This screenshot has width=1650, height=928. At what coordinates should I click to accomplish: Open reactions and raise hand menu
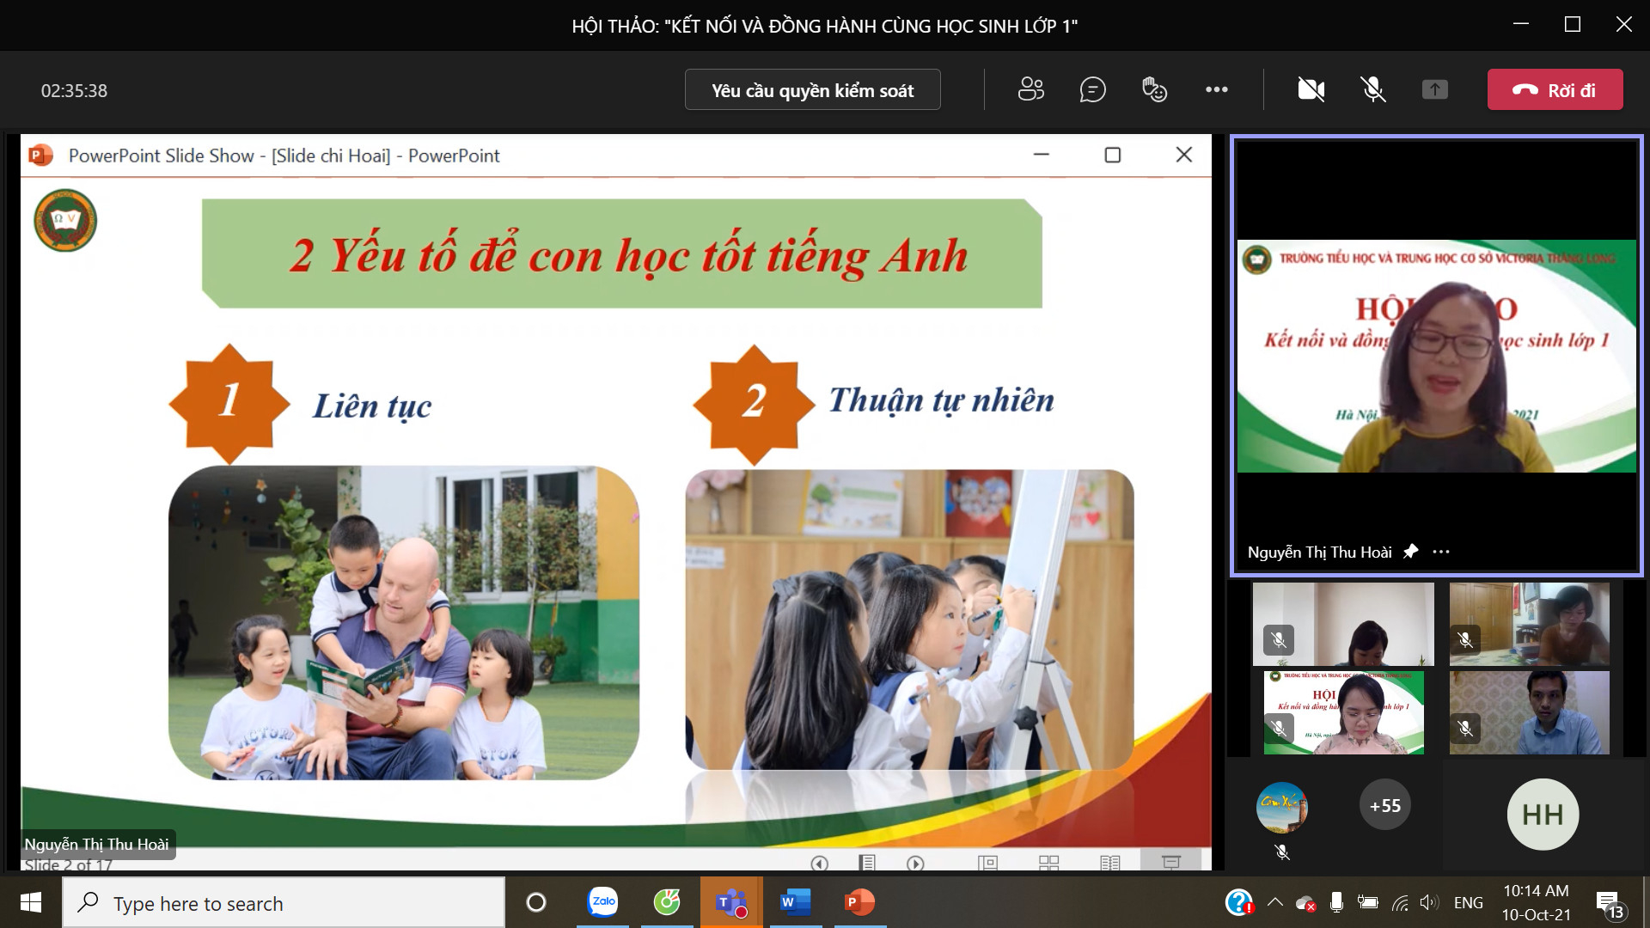point(1154,89)
